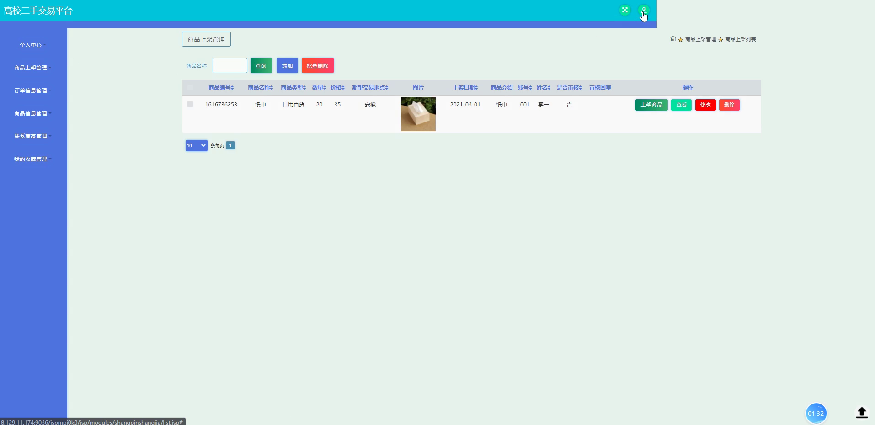Screen dimensions: 875x425
Task: Click the 修改 edit button
Action: 705,105
